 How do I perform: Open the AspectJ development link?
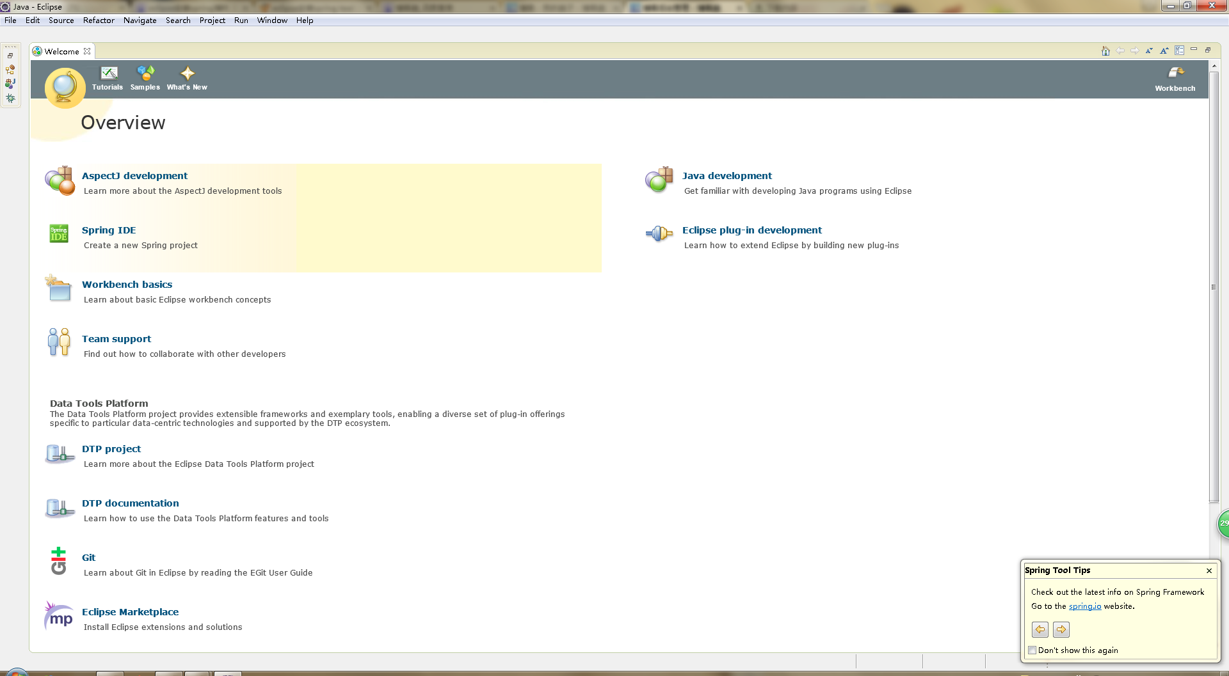[x=134, y=176]
